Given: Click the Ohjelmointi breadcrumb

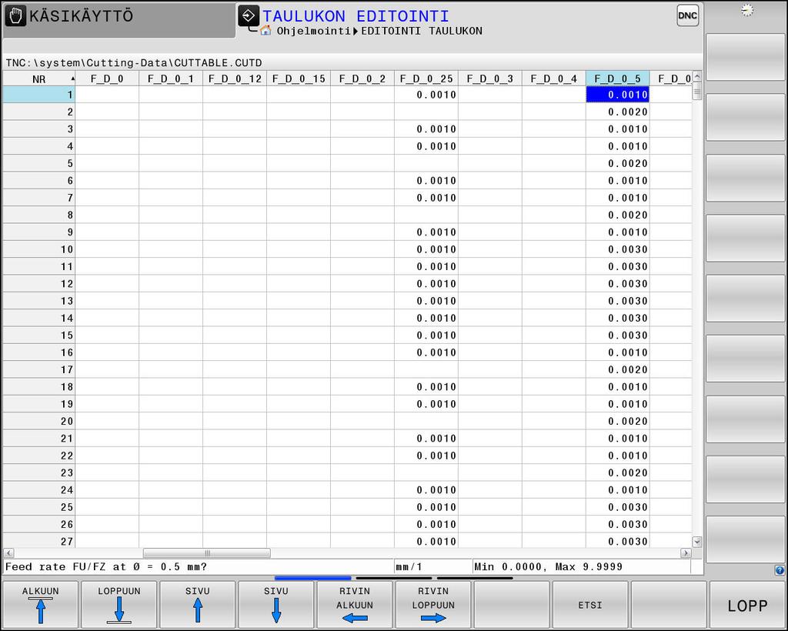Looking at the screenshot, I should tap(314, 31).
